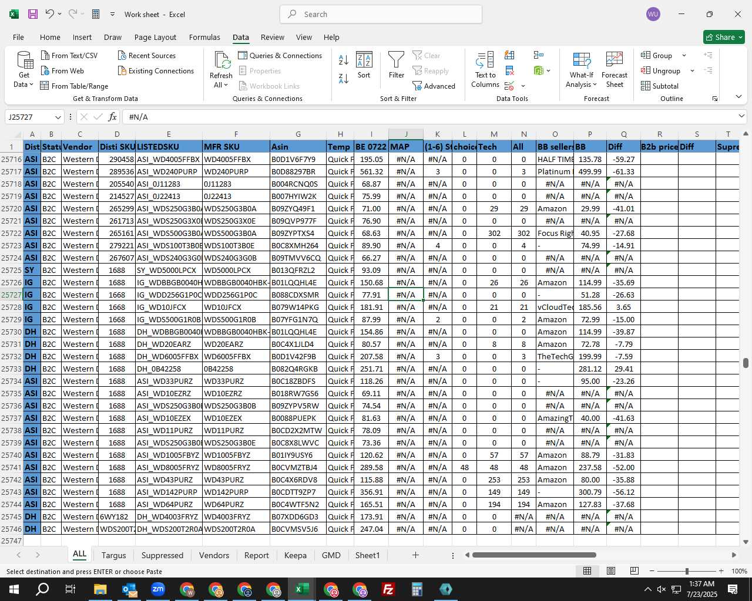Open Existing Connections
This screenshot has width=752, height=601.
pos(156,70)
